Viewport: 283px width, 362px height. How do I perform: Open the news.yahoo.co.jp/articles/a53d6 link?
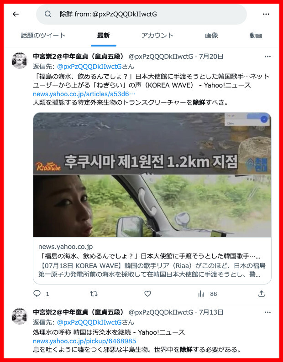pos(84,94)
